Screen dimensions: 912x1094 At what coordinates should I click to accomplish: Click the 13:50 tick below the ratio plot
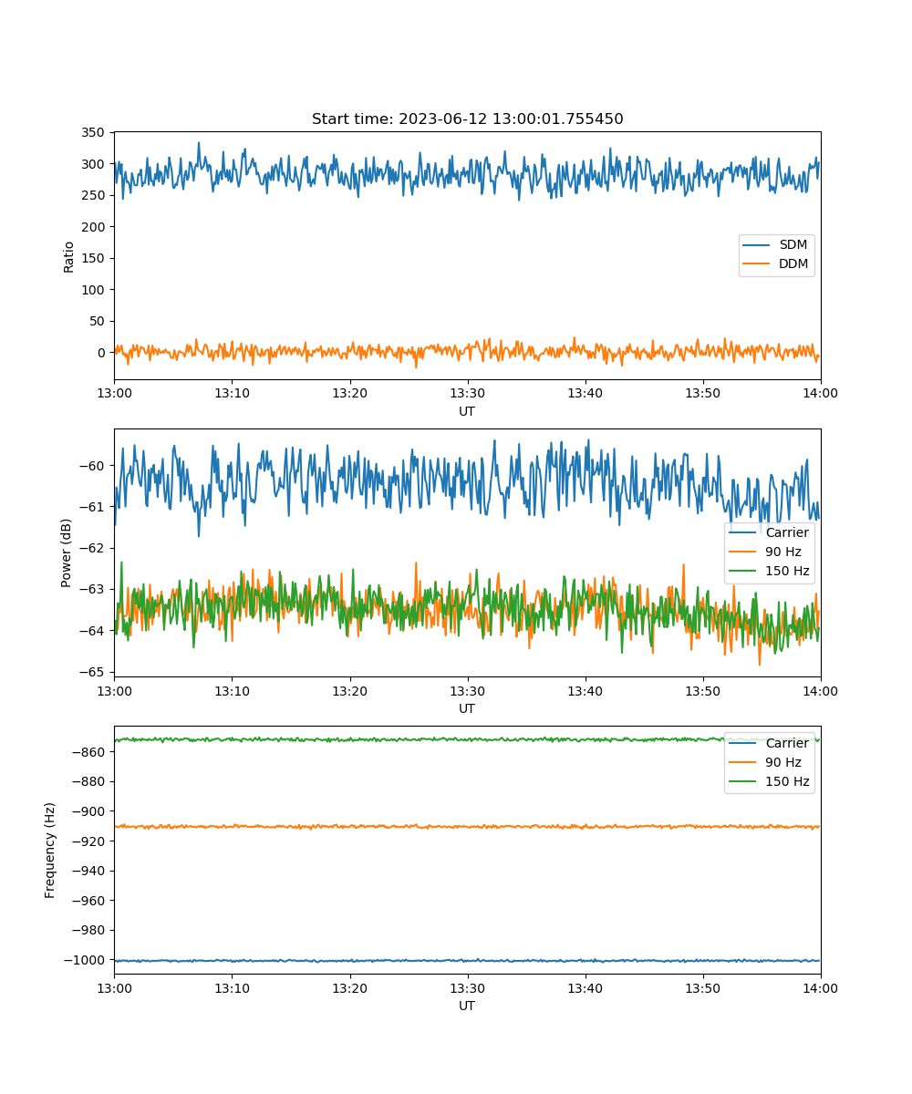pos(702,393)
